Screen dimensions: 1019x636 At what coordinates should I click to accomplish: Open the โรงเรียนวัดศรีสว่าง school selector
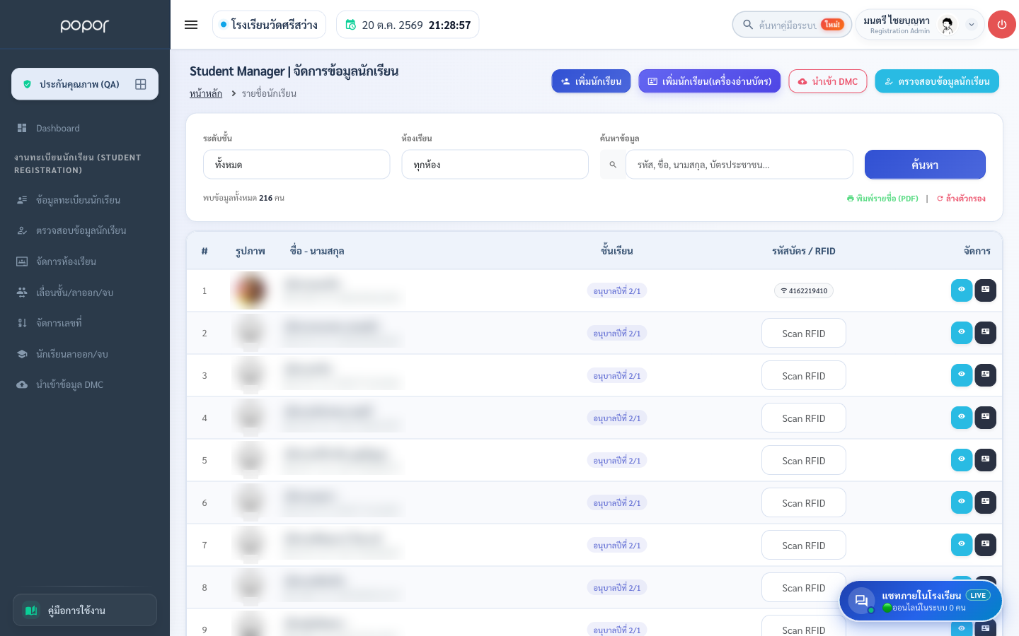click(269, 25)
